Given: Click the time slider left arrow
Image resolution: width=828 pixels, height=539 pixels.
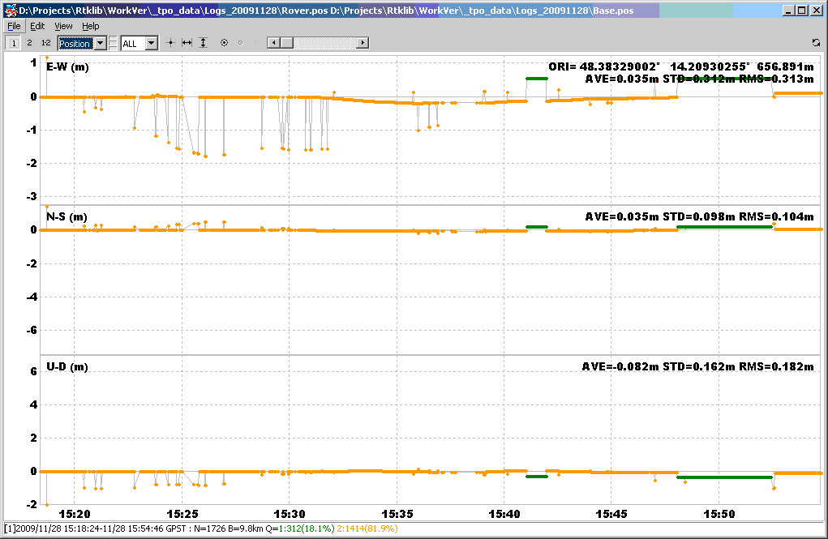Looking at the screenshot, I should pos(273,43).
